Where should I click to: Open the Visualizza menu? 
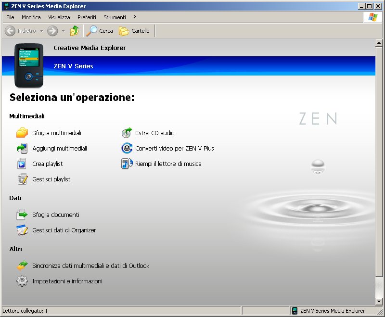click(59, 17)
